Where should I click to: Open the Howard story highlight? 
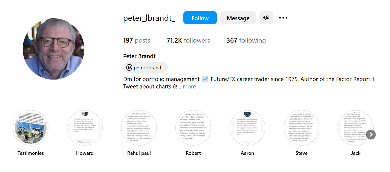point(85,127)
